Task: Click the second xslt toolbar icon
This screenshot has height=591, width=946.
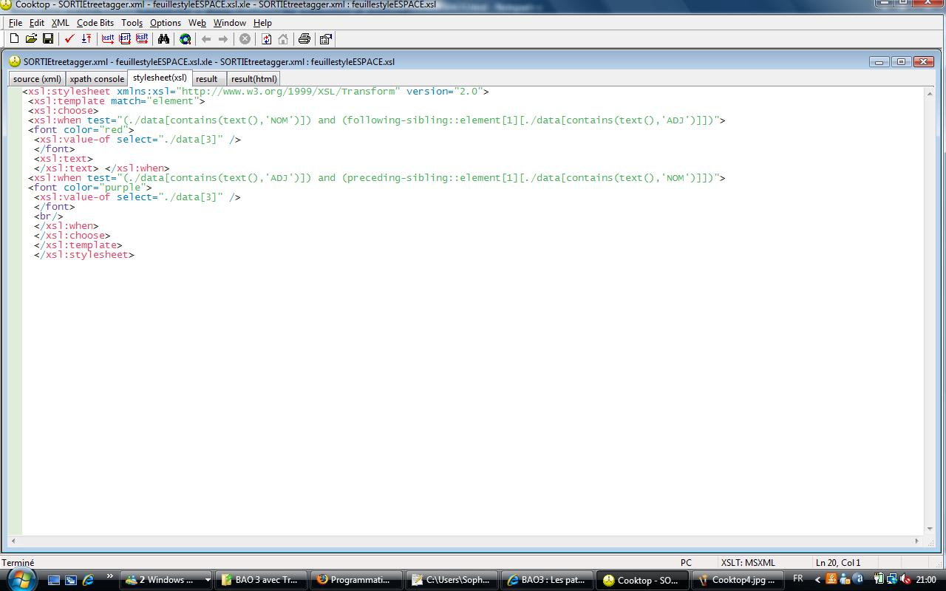Action: point(125,38)
